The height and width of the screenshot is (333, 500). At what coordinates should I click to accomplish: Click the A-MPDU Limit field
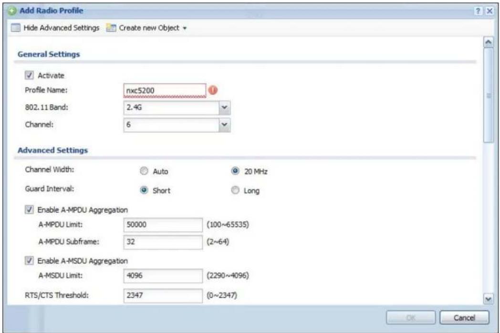(x=163, y=225)
